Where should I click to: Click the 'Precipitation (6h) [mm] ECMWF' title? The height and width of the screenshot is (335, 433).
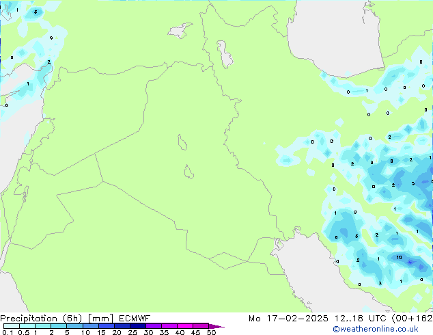(75, 319)
